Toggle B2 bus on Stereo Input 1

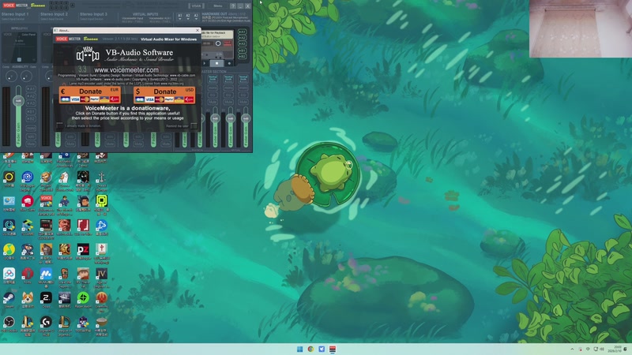(31, 119)
